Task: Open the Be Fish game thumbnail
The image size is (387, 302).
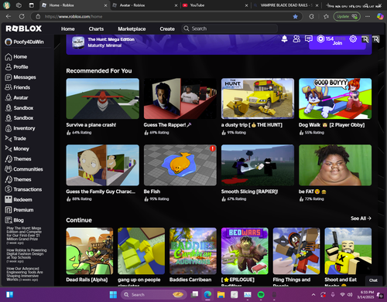Action: pyautogui.click(x=180, y=165)
